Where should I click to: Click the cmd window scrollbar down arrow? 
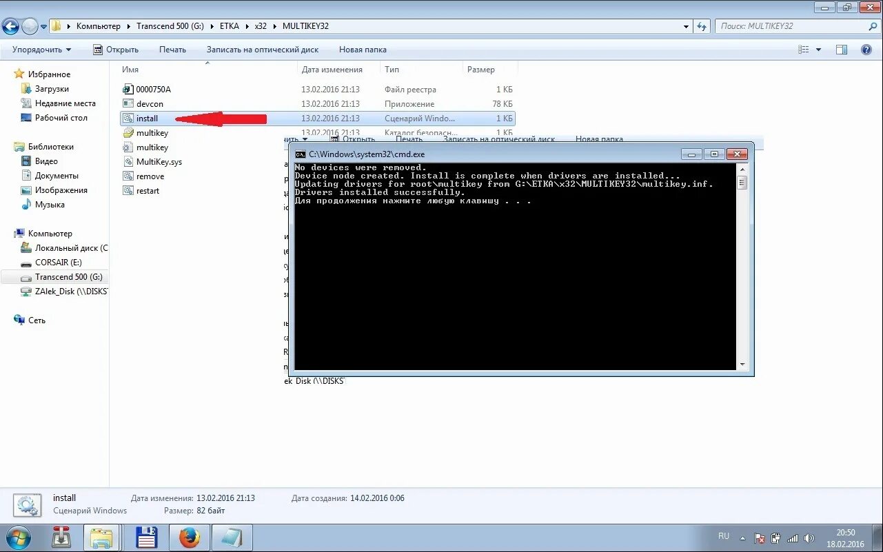(x=742, y=365)
